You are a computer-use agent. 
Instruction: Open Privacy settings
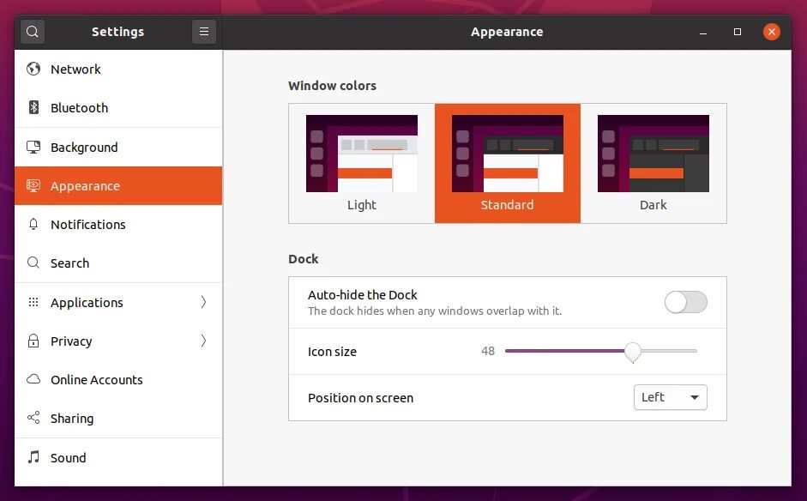click(118, 341)
